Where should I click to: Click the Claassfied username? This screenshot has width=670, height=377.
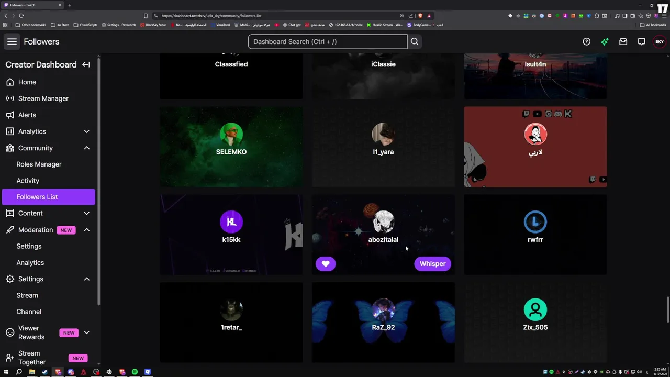(x=231, y=64)
